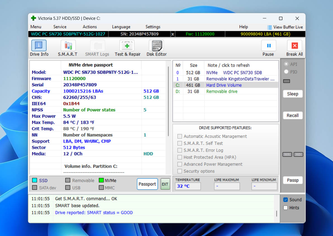Screen dimensions: 333x236
Task: Click the MMC indicator box
Action: (x=101, y=188)
